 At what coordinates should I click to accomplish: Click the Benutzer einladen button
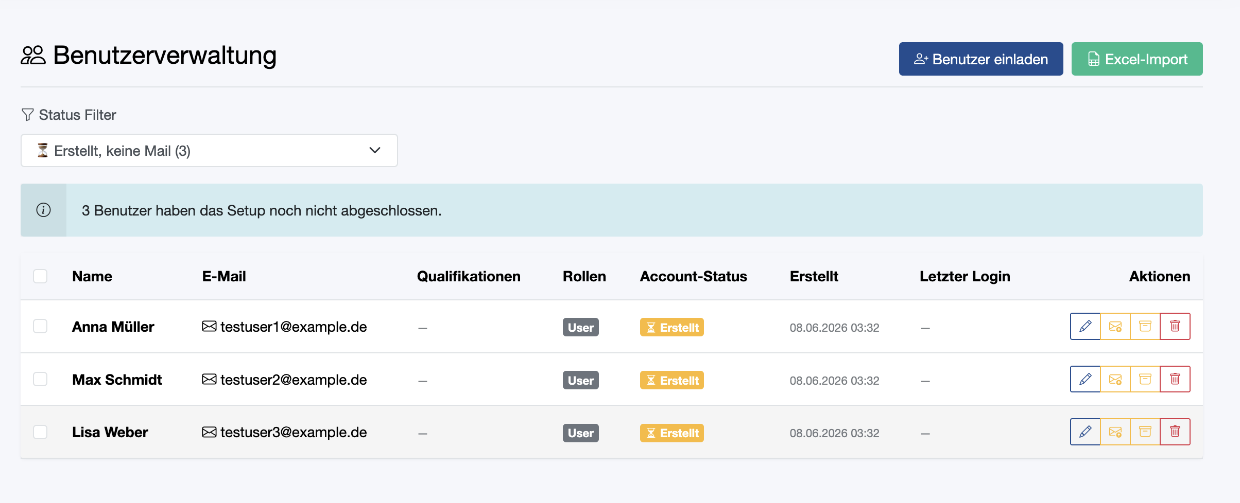(x=981, y=59)
